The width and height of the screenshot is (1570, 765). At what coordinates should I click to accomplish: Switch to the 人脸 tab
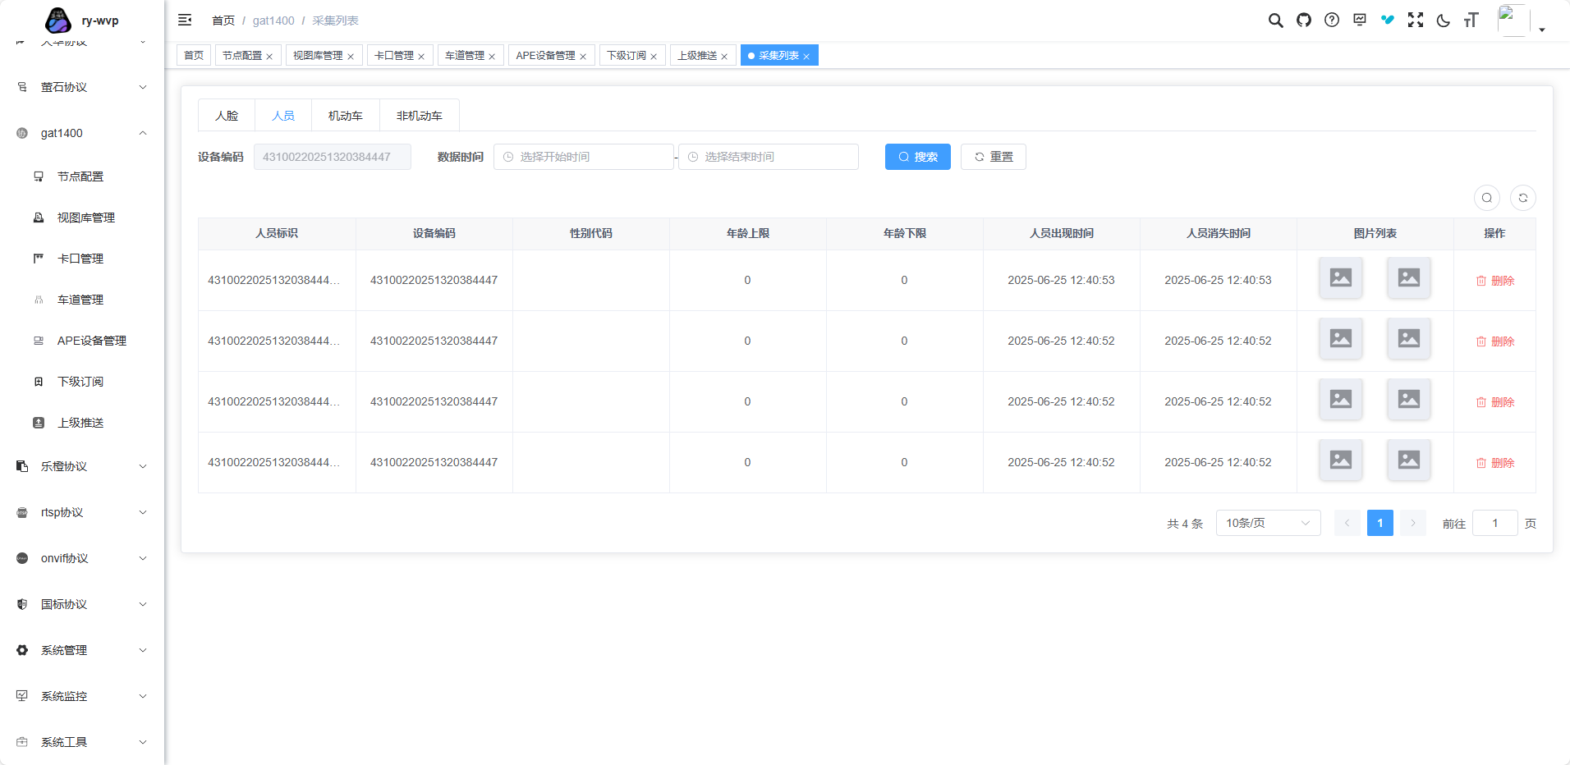pyautogui.click(x=227, y=116)
